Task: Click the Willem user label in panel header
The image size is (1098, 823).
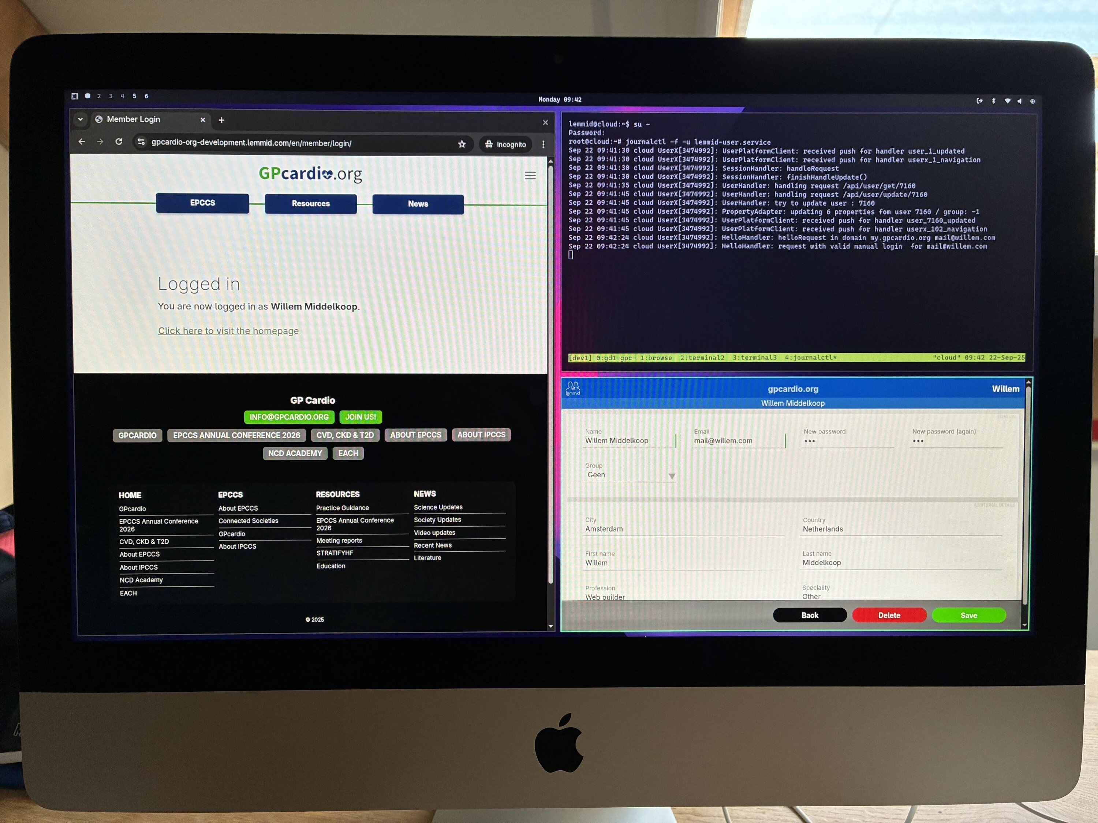Action: tap(1005, 389)
